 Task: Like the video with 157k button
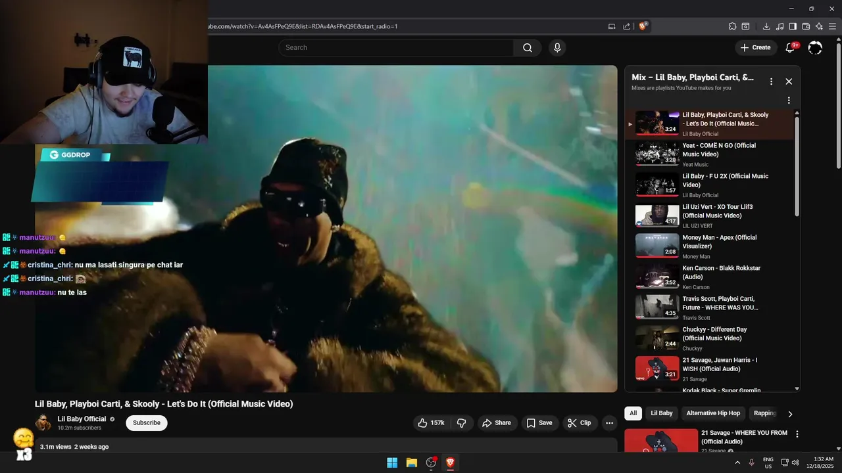coord(431,423)
